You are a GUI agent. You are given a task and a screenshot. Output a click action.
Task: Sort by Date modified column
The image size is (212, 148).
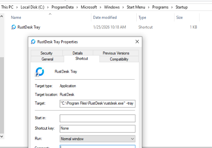[105, 18]
